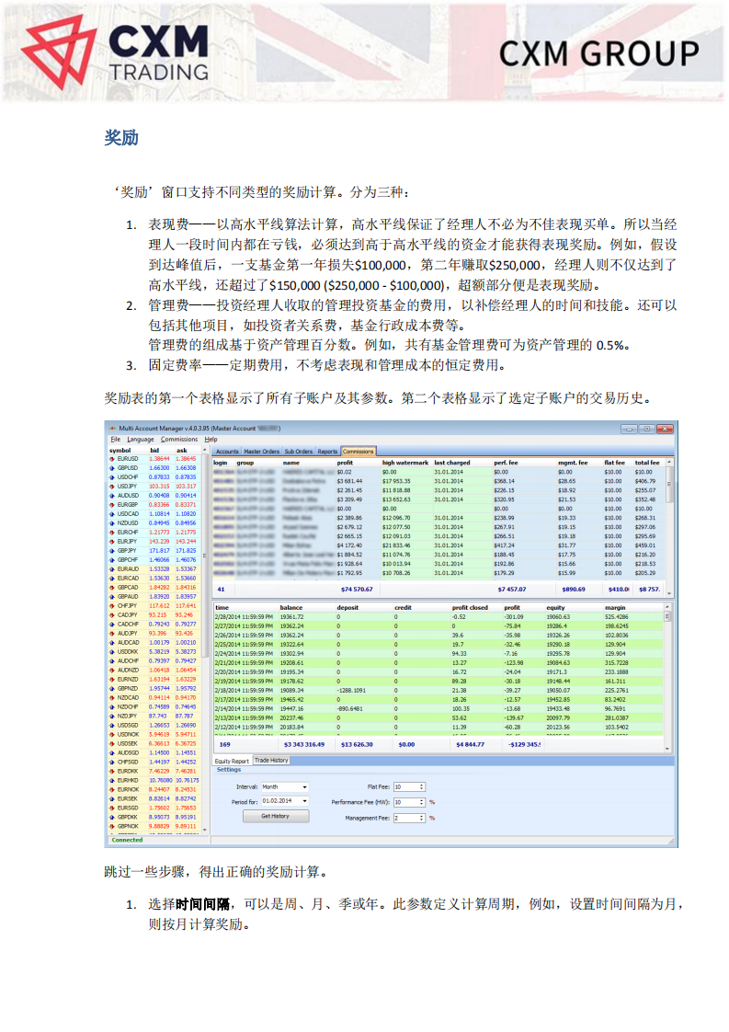Image resolution: width=729 pixels, height=1032 pixels.
Task: Switch to the Sub Orders tab
Action: pyautogui.click(x=298, y=452)
